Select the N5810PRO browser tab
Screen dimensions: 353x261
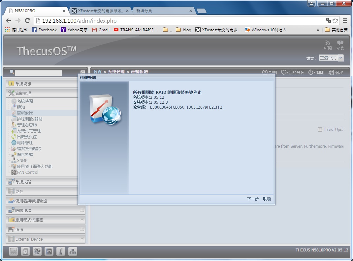tap(36, 11)
